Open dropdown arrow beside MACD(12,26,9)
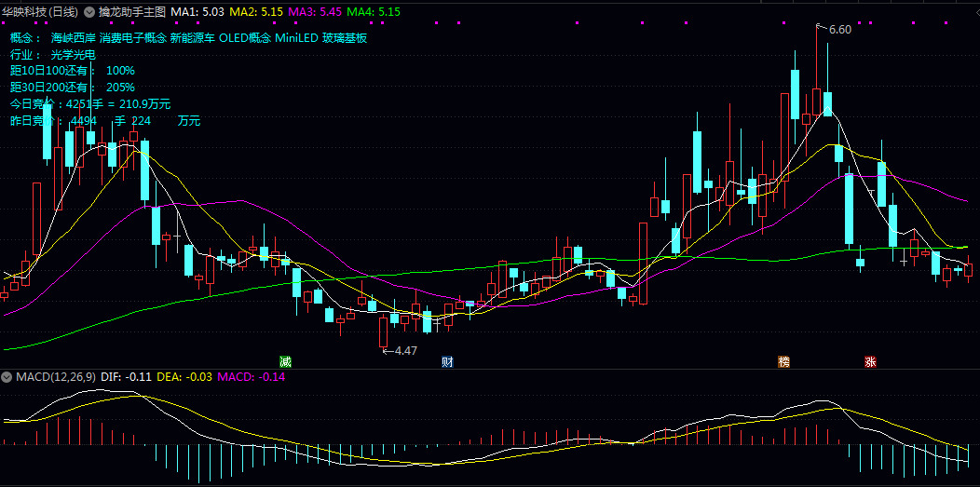Viewport: 980px width, 487px height. click(7, 377)
